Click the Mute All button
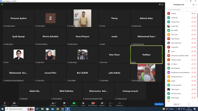Viewport: 198px width, 111px height. [x=176, y=104]
